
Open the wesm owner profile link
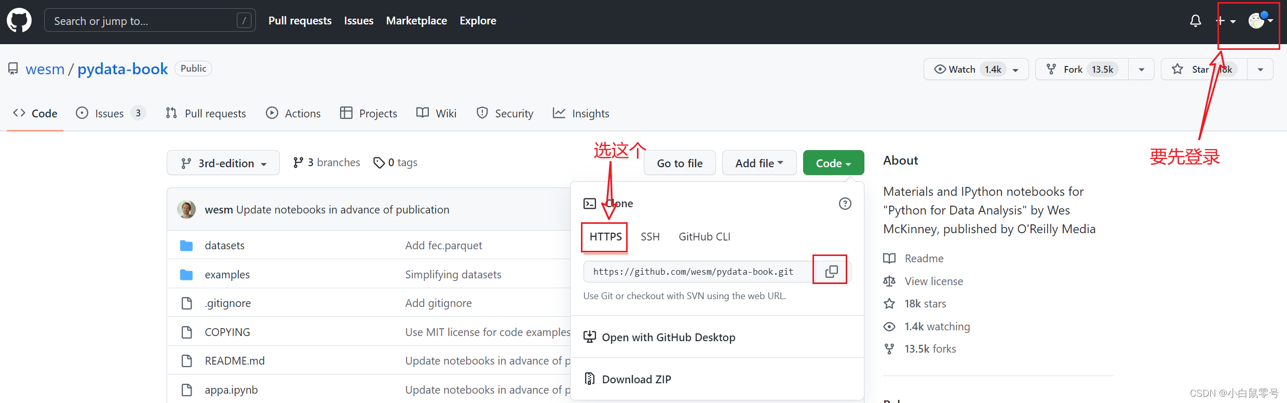pyautogui.click(x=45, y=69)
